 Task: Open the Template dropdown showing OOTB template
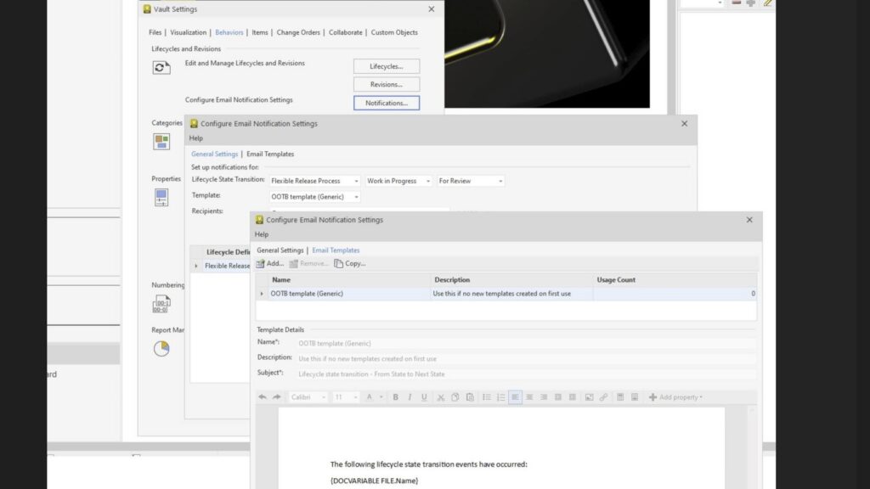coord(314,195)
